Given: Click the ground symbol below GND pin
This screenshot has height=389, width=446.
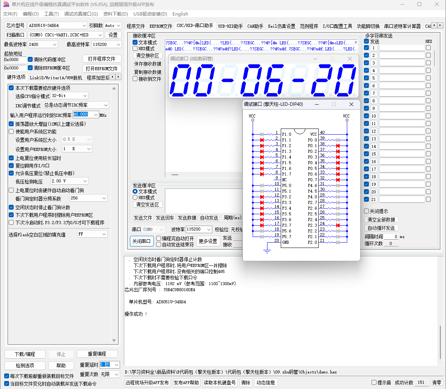Looking at the screenshot, I should pyautogui.click(x=267, y=251).
